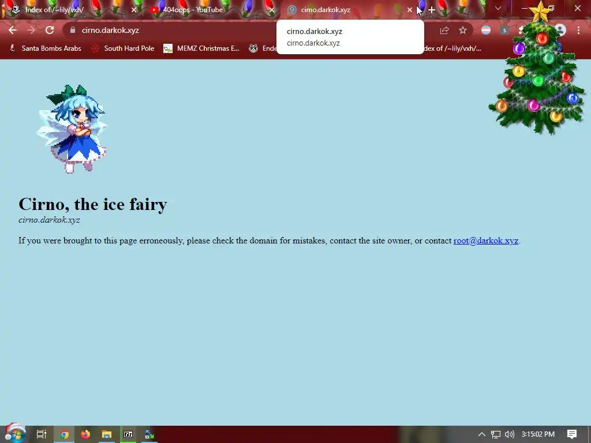Open the notification center icon
Image resolution: width=591 pixels, height=443 pixels.
[572, 434]
